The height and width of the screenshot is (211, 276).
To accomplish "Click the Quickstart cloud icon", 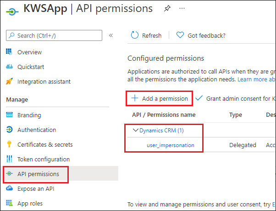I will point(9,67).
